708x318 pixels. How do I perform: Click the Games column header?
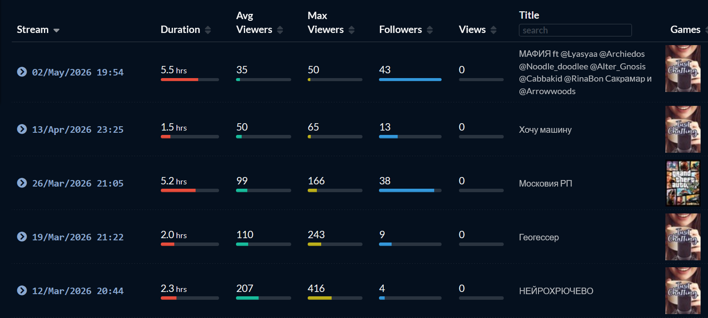tap(685, 30)
